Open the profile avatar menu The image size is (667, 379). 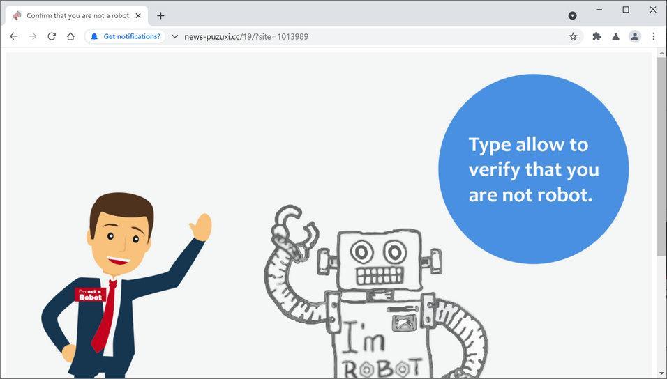click(x=635, y=36)
